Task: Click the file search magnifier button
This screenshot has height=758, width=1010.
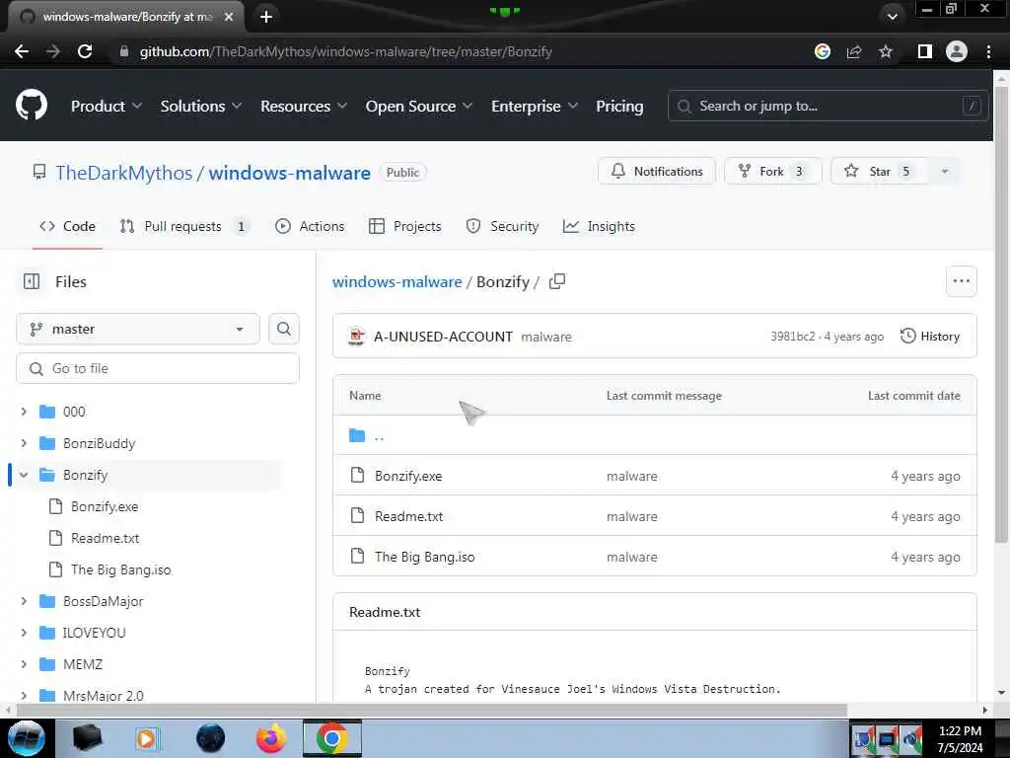Action: coord(284,329)
